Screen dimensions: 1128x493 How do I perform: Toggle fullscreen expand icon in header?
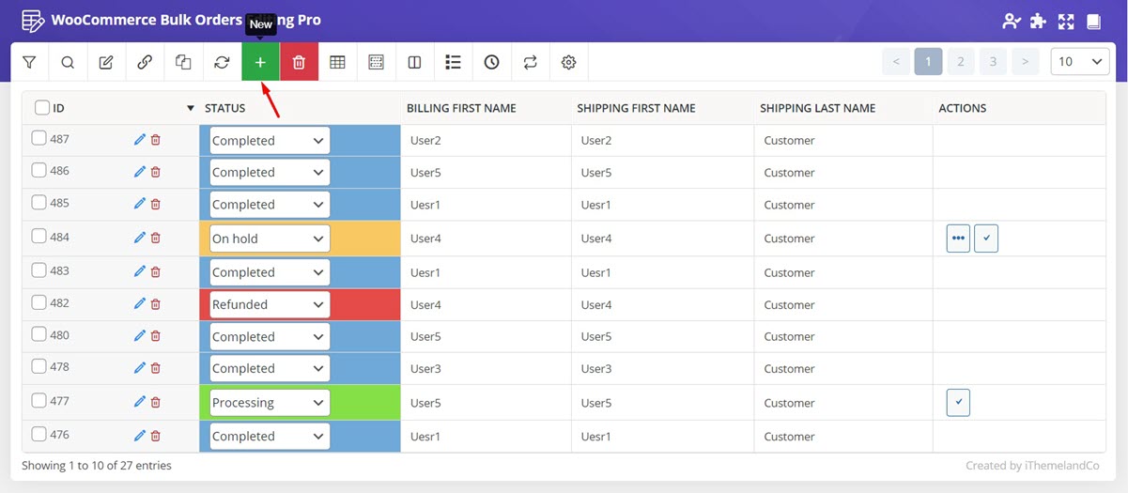pyautogui.click(x=1065, y=21)
